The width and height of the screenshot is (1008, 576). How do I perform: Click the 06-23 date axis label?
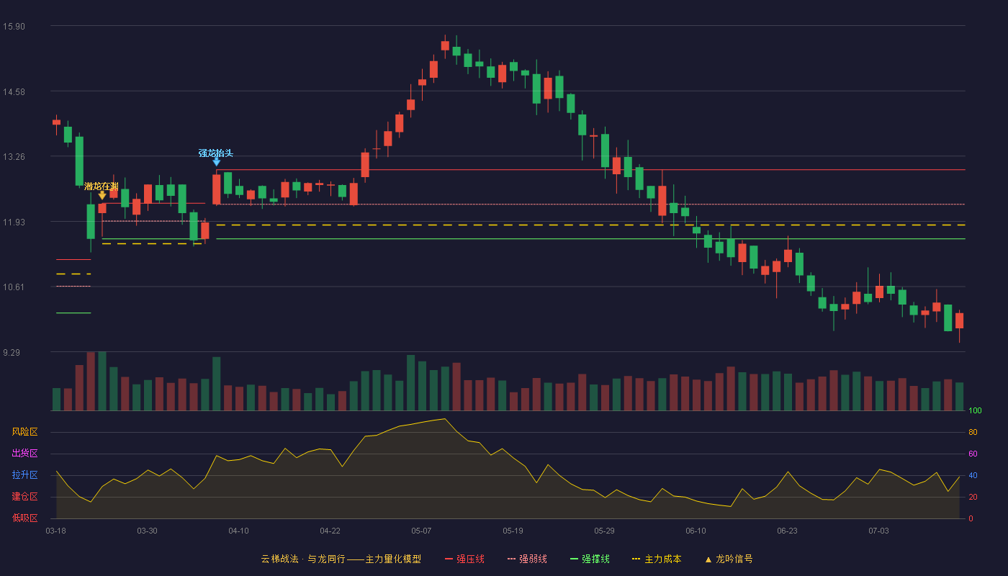pyautogui.click(x=787, y=531)
